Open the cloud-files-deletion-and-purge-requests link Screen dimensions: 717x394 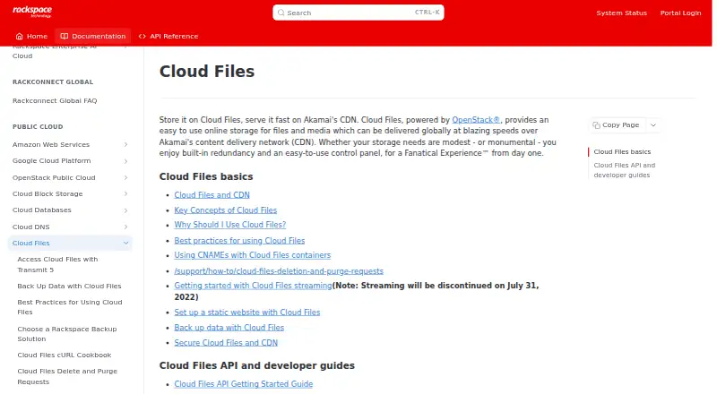pyautogui.click(x=279, y=271)
